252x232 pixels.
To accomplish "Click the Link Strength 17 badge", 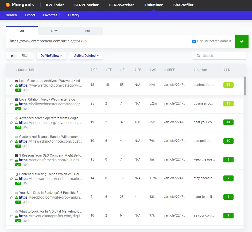I will (x=228, y=85).
